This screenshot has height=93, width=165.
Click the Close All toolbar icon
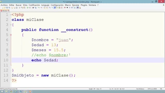click(14, 8)
